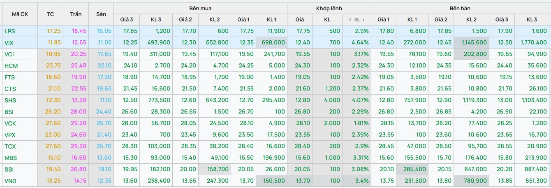Click VND percent change 3.4%
The image size is (551, 188).
[363, 181]
